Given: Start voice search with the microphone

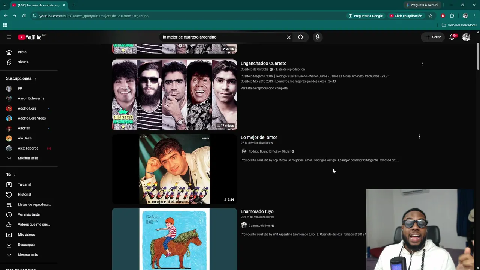Looking at the screenshot, I should (x=318, y=37).
